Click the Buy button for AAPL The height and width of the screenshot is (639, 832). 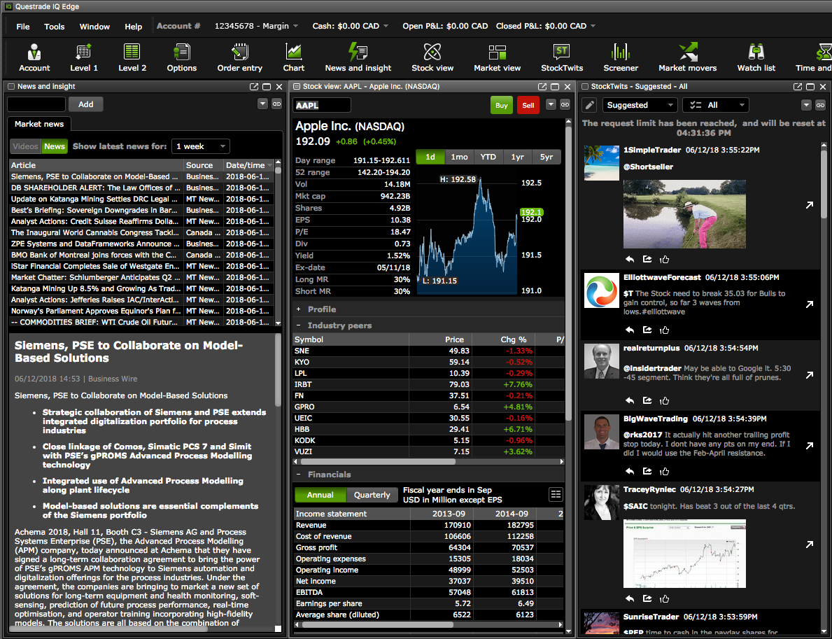(x=501, y=104)
